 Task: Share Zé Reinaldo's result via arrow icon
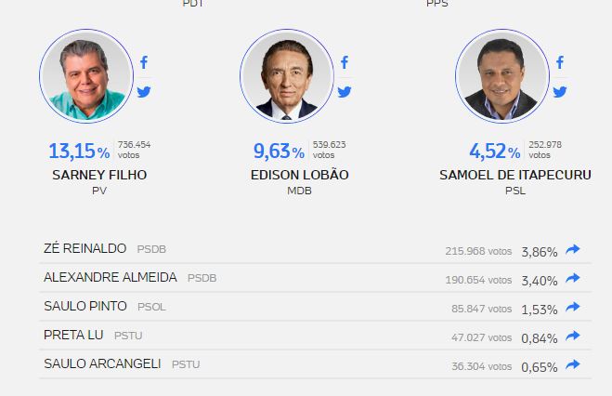click(573, 250)
